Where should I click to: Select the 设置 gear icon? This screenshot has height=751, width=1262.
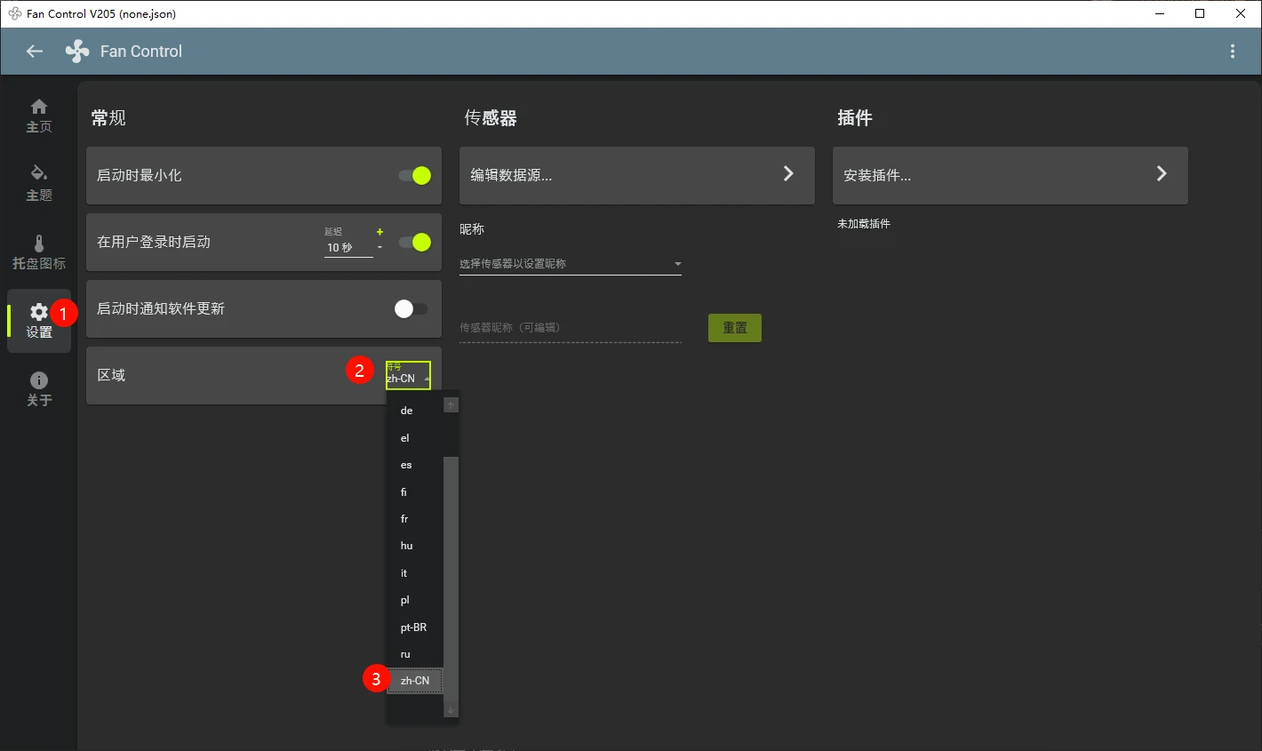point(39,312)
